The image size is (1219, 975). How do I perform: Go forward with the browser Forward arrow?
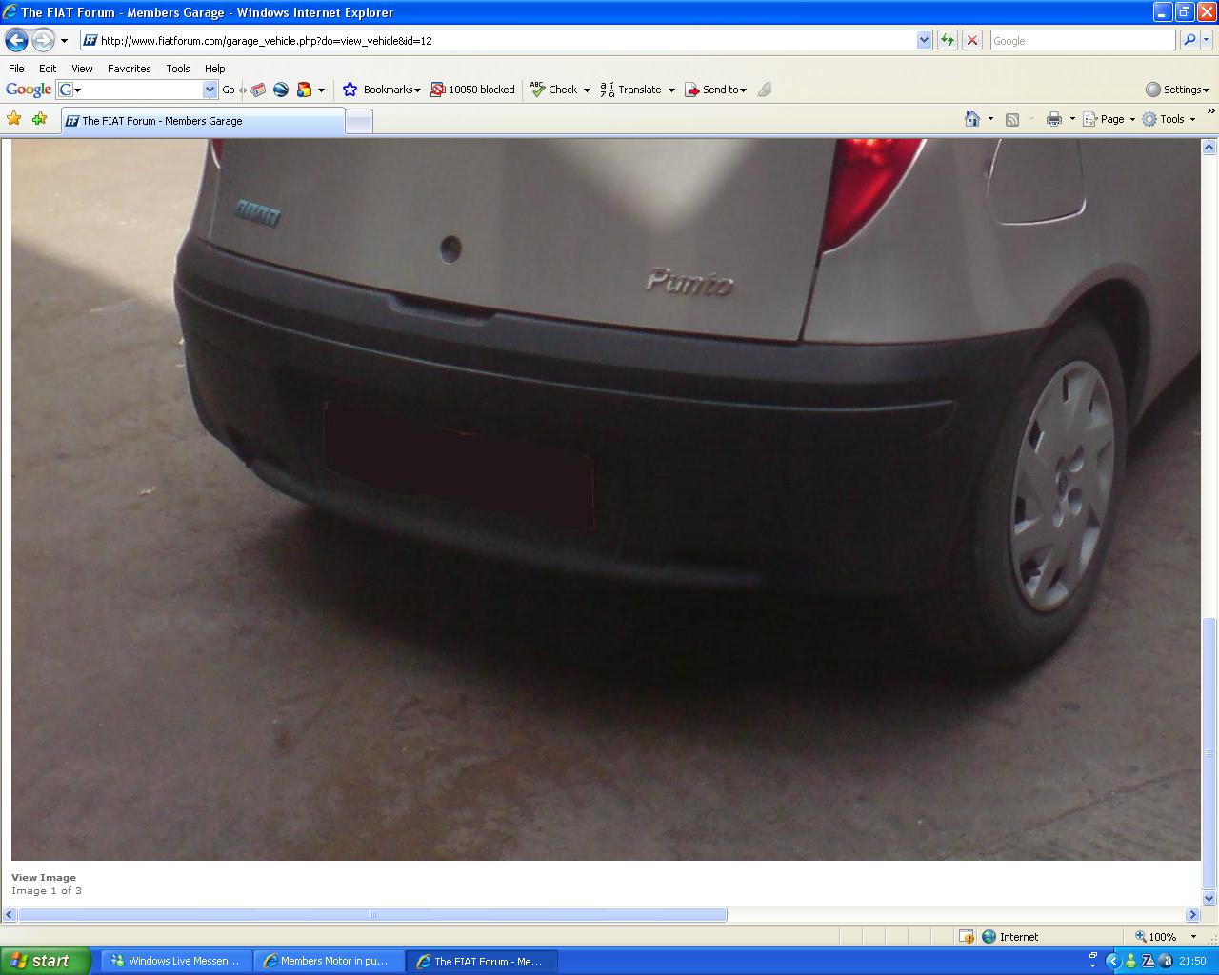click(x=43, y=40)
